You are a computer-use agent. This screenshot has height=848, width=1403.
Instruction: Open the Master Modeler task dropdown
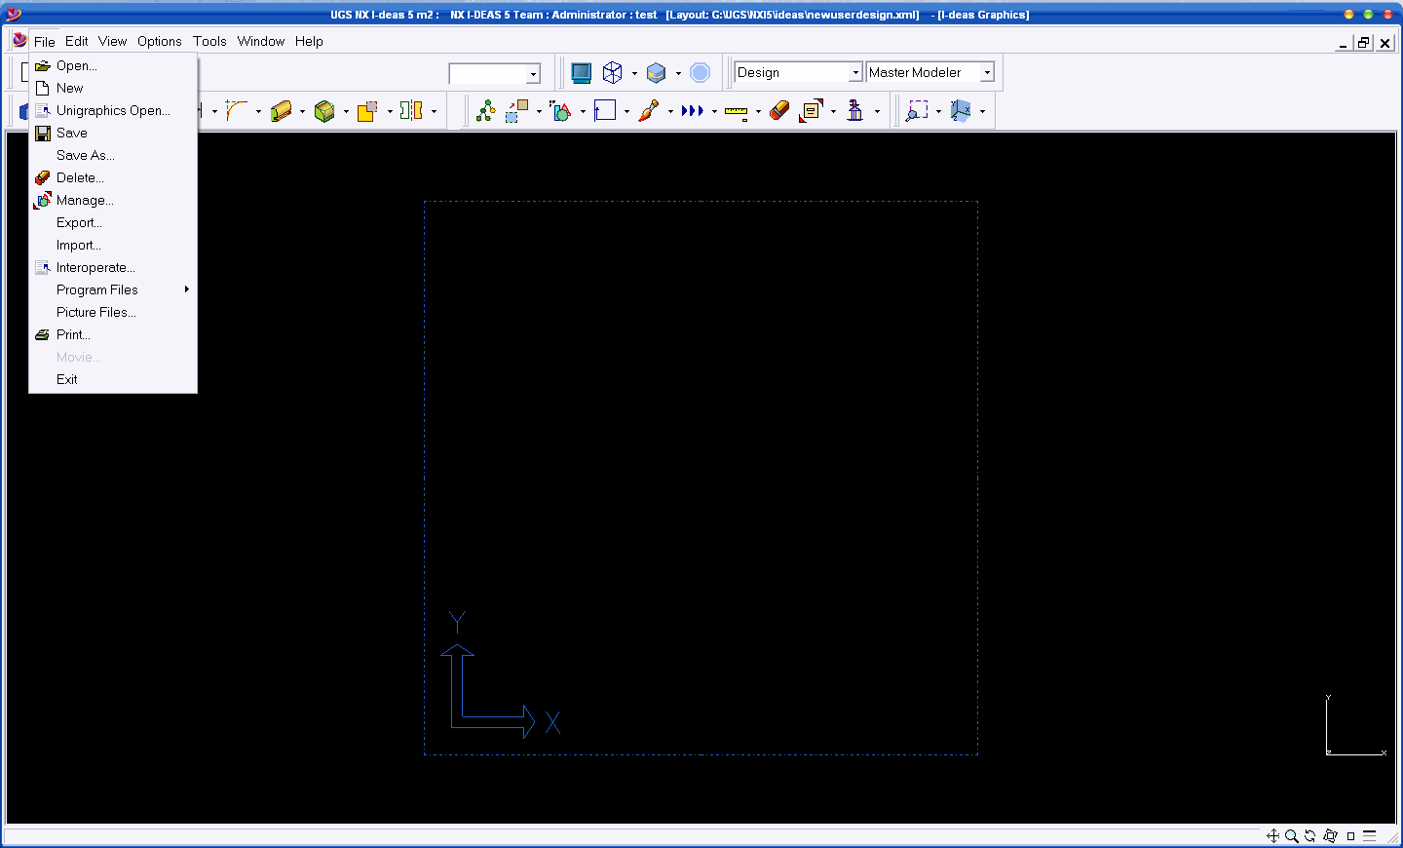pyautogui.click(x=987, y=73)
